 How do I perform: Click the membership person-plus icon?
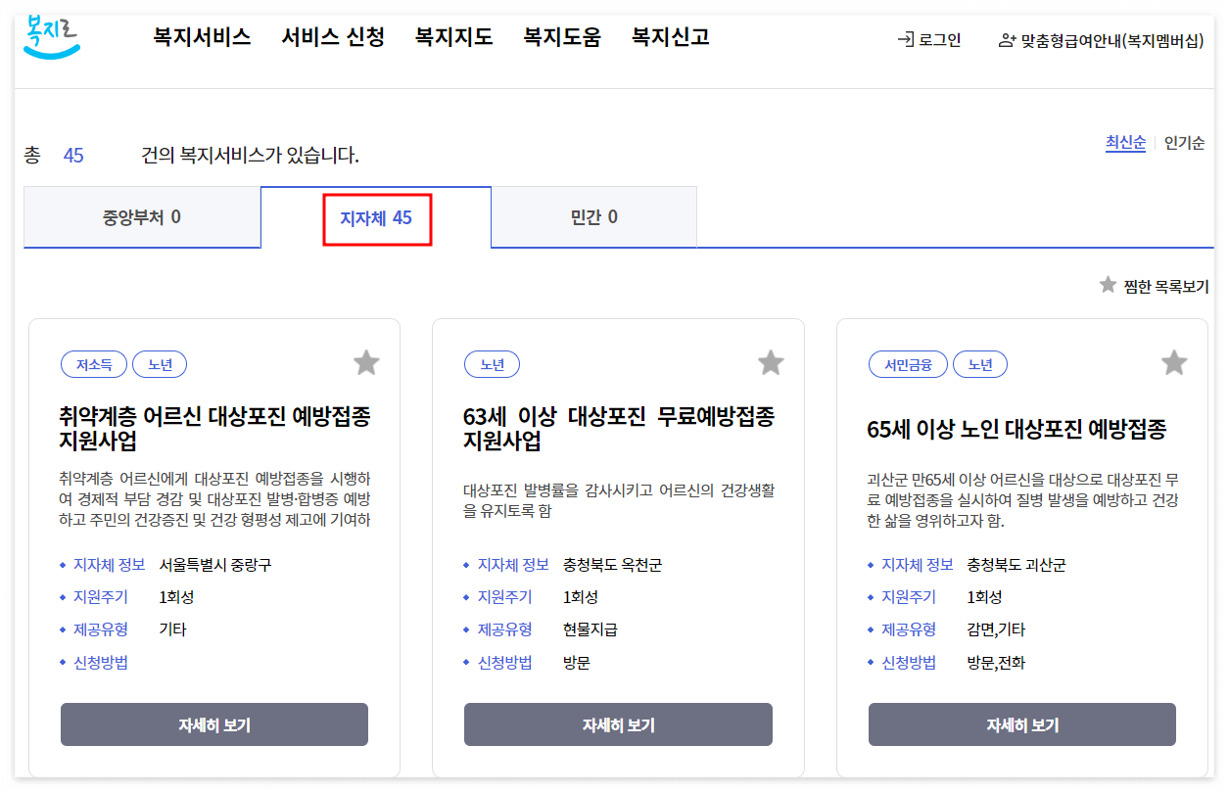point(1007,41)
